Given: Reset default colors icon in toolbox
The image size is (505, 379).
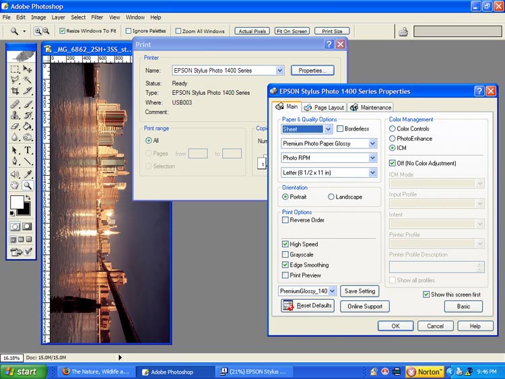Looking at the screenshot, I should pos(12,213).
